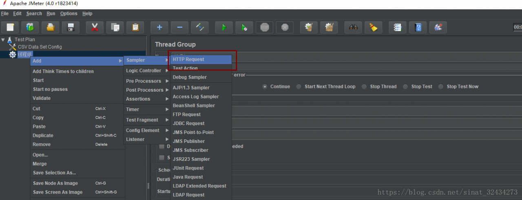This screenshot has width=522, height=200.
Task: Collapse the Test Plan tree node arrow
Action: [3, 40]
